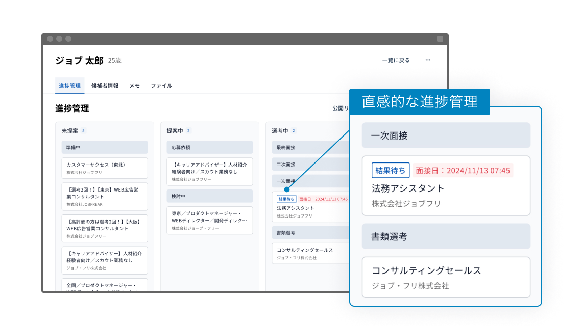
Task: Open キャリアアドバイザー card by ジョブ・フリ株式会社
Action: [105, 260]
